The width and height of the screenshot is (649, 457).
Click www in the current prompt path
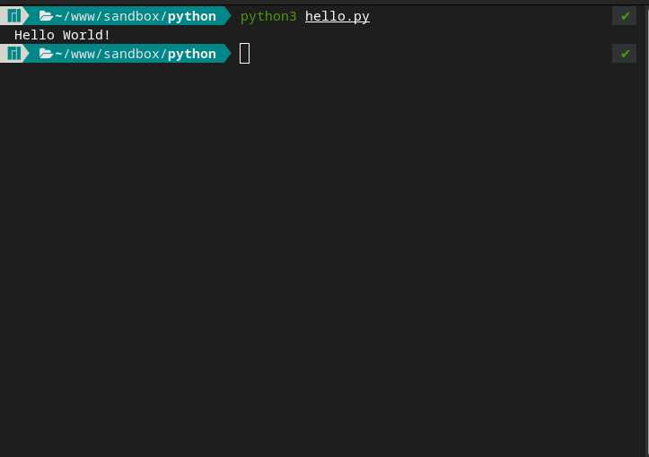83,54
